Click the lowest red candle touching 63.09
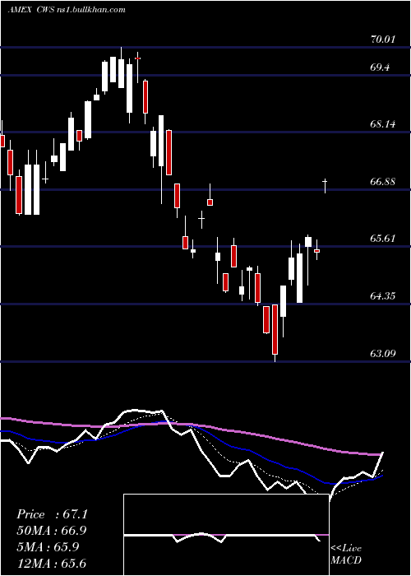411x576 pixels. coord(275,332)
